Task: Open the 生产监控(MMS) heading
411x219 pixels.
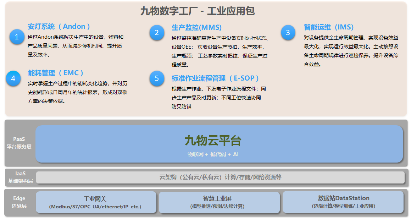Action: pyautogui.click(x=196, y=28)
